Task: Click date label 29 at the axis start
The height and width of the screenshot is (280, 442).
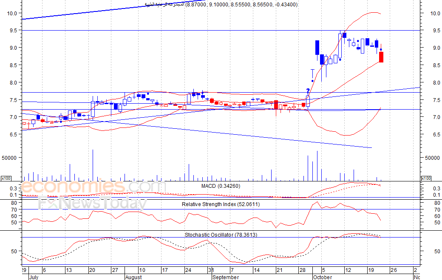Action: point(24,270)
